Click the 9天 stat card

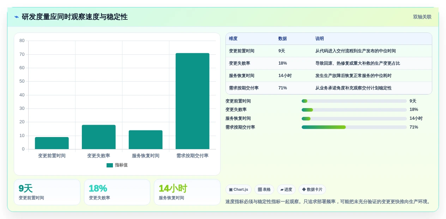point(47,192)
